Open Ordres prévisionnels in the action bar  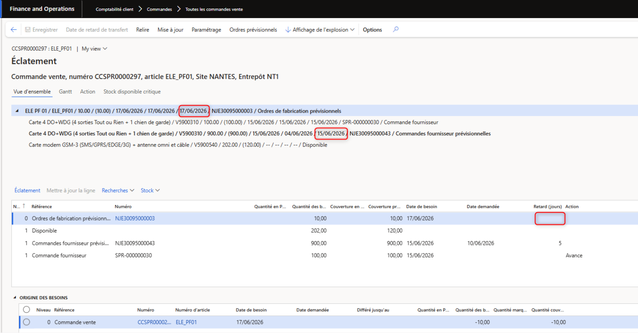pyautogui.click(x=253, y=30)
